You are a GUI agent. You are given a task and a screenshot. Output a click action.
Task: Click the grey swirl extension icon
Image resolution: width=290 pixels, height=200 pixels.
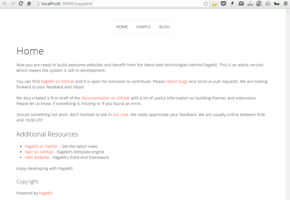268,4
